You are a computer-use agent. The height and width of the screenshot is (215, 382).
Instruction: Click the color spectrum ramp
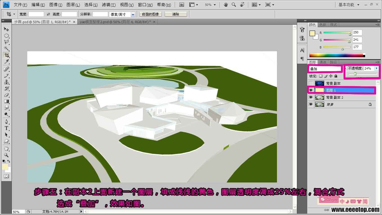tap(337, 55)
